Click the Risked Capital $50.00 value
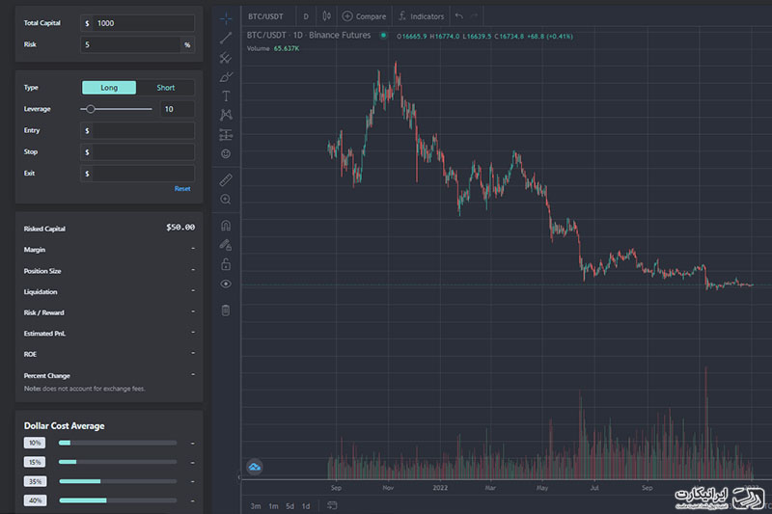 pos(180,228)
